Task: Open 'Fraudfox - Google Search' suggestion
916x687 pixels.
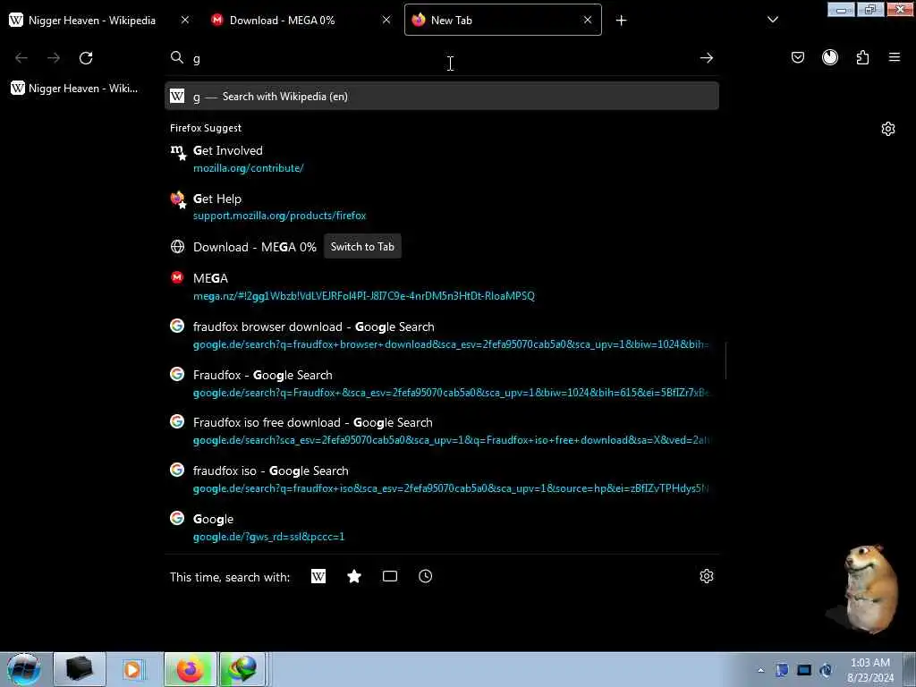Action: coord(442,383)
